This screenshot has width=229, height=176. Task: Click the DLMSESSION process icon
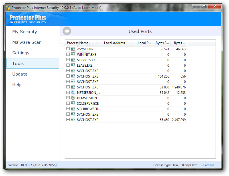73,98
